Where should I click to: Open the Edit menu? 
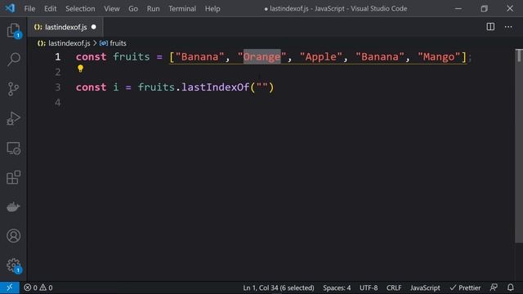[x=51, y=9]
